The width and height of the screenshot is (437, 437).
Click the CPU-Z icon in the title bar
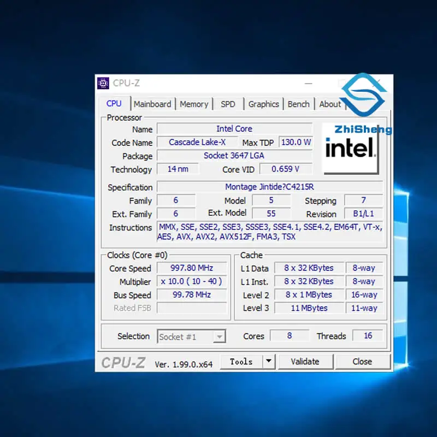click(103, 83)
